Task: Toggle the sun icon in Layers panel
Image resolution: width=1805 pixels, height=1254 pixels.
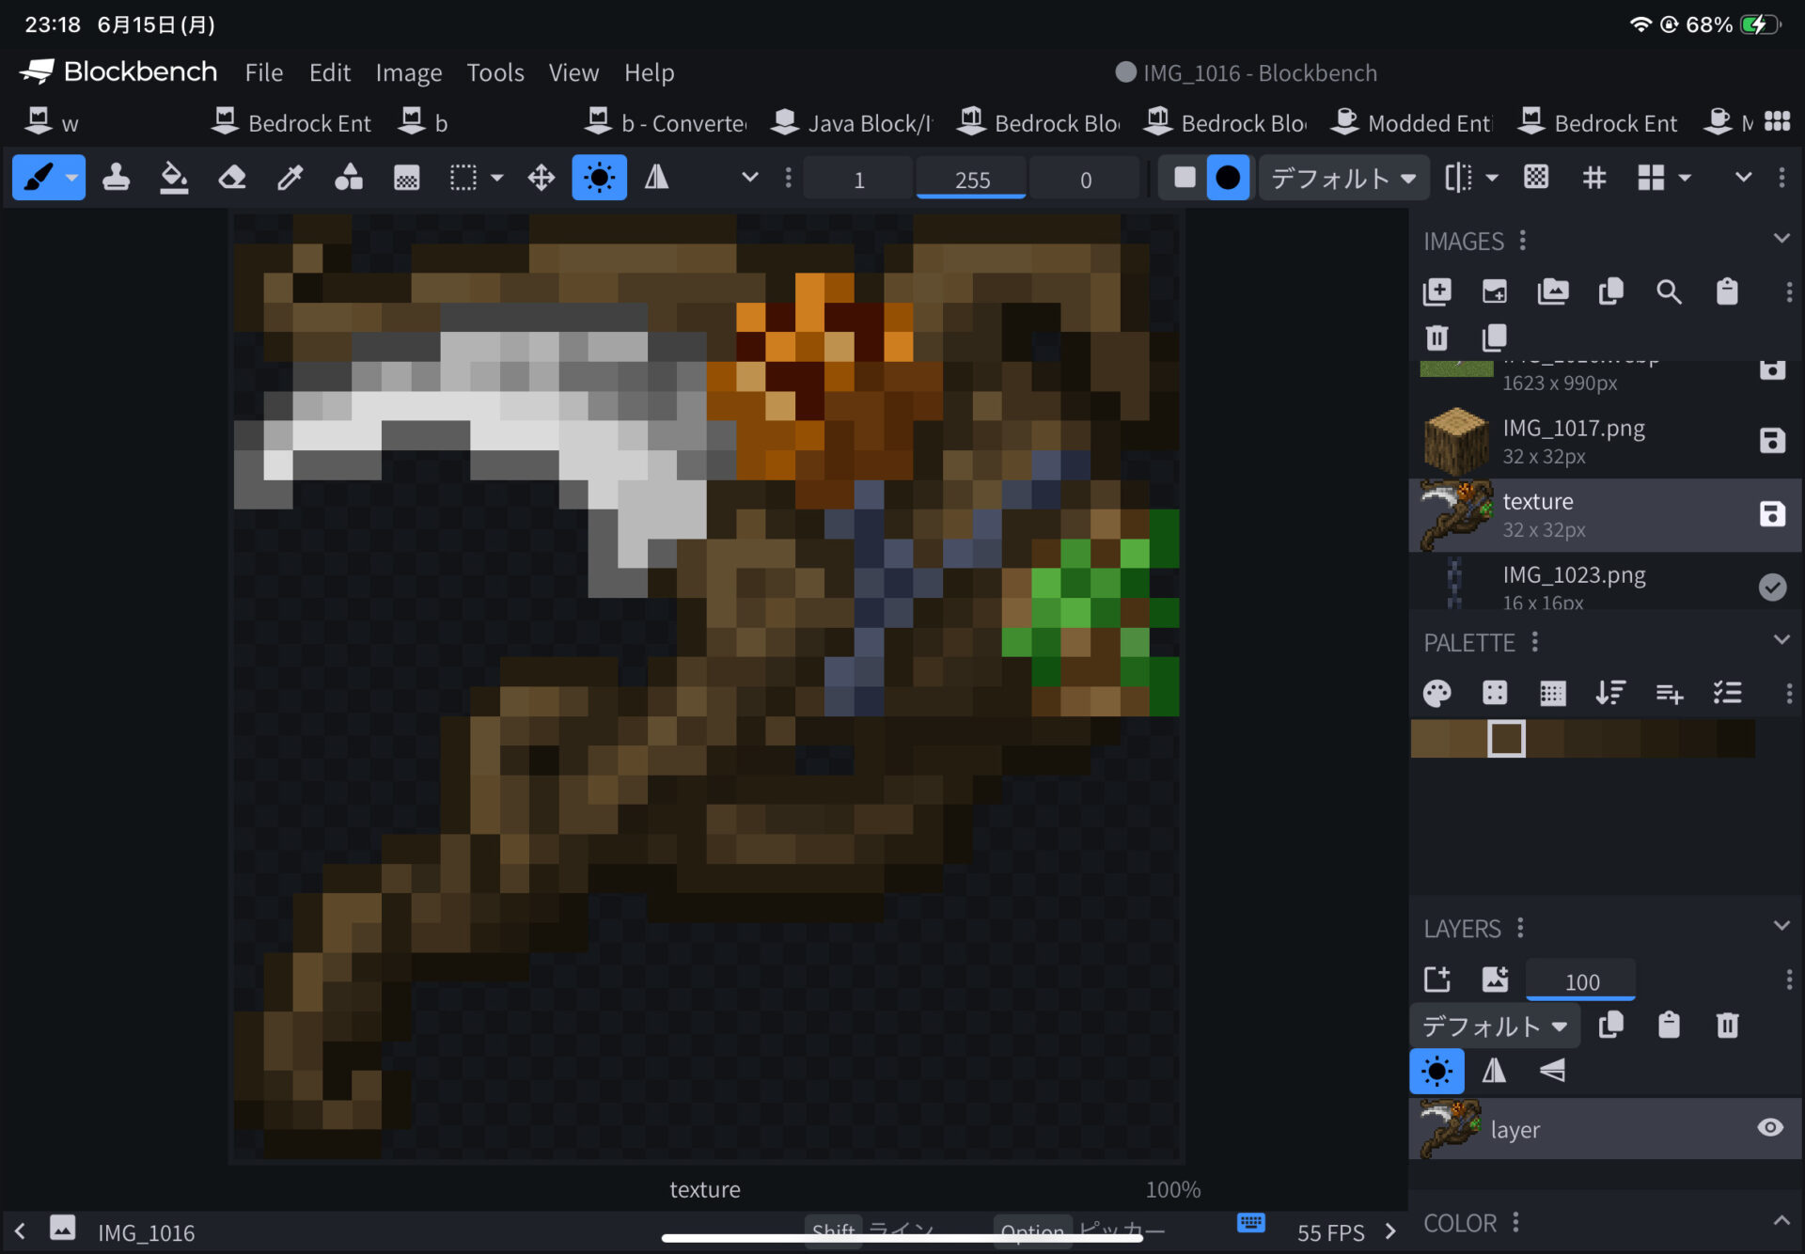Action: [1436, 1071]
